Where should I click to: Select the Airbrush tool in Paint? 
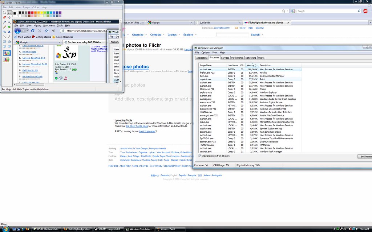coord(4,32)
